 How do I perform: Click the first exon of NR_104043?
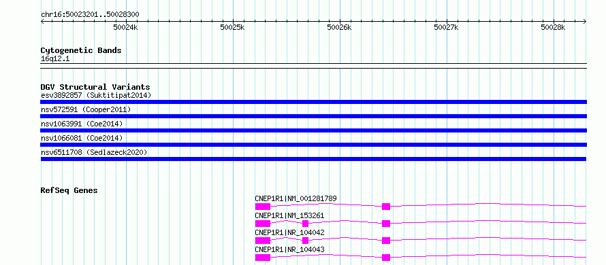click(262, 258)
